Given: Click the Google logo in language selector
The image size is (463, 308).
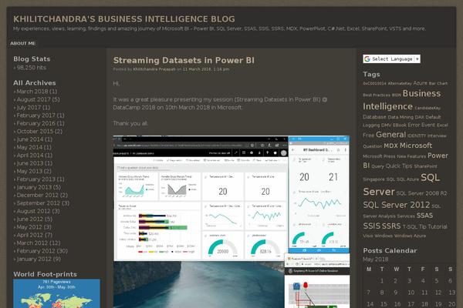Looking at the screenshot, I should [367, 59].
